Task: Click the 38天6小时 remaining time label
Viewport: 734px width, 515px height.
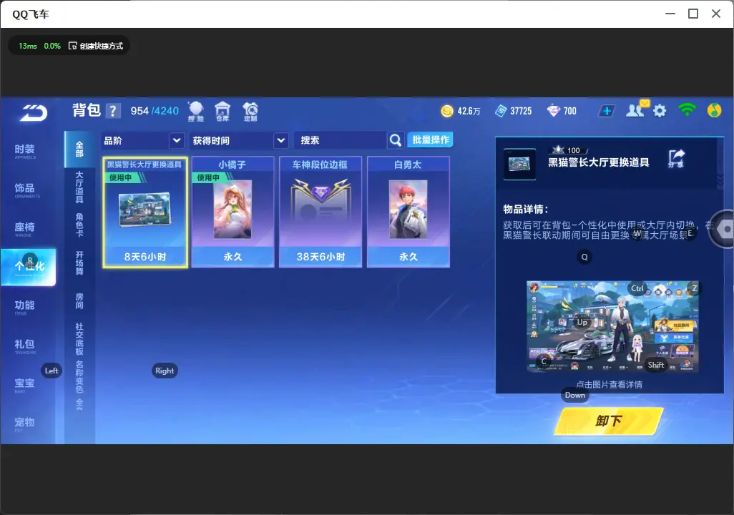Action: pos(320,257)
